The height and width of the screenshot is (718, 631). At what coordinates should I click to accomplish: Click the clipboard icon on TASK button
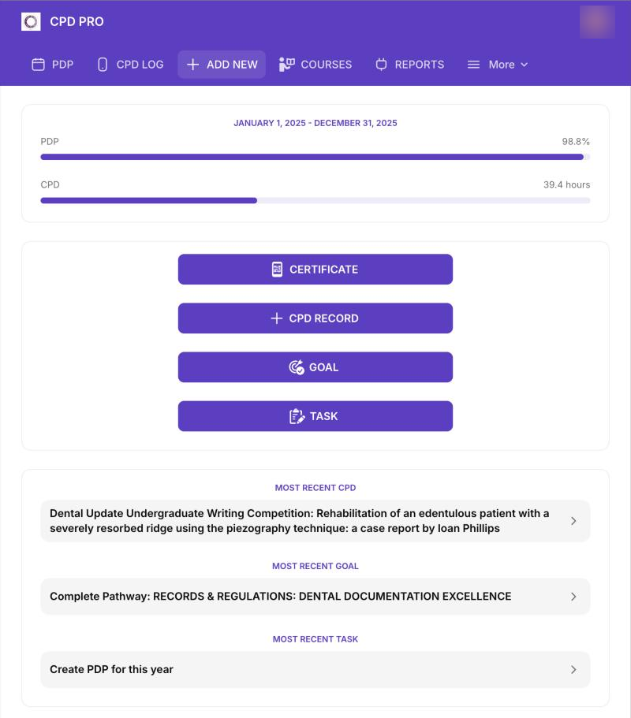pyautogui.click(x=297, y=416)
